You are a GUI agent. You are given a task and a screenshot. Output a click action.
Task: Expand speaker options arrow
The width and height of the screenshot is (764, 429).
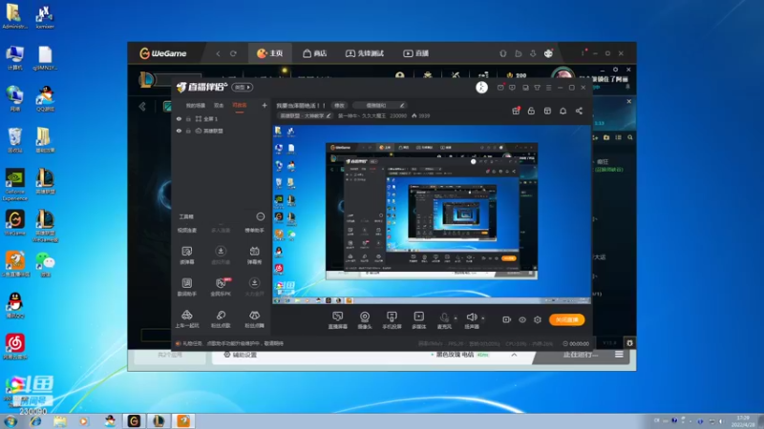click(x=483, y=318)
